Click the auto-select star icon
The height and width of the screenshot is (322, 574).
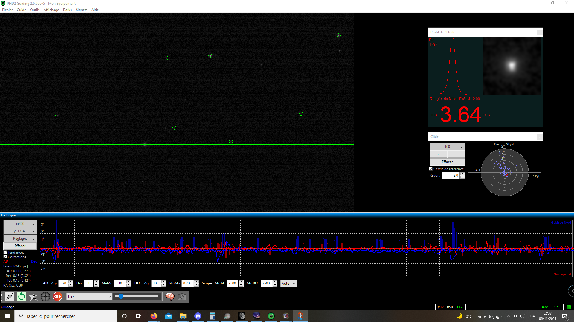(x=33, y=297)
